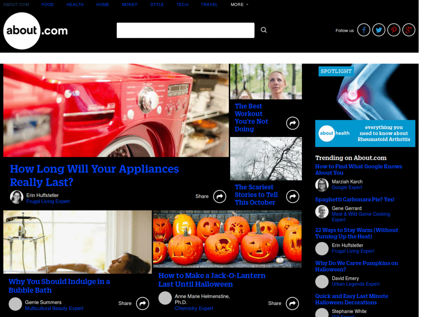423x317 pixels.
Task: Open the HOME section
Action: (102, 5)
